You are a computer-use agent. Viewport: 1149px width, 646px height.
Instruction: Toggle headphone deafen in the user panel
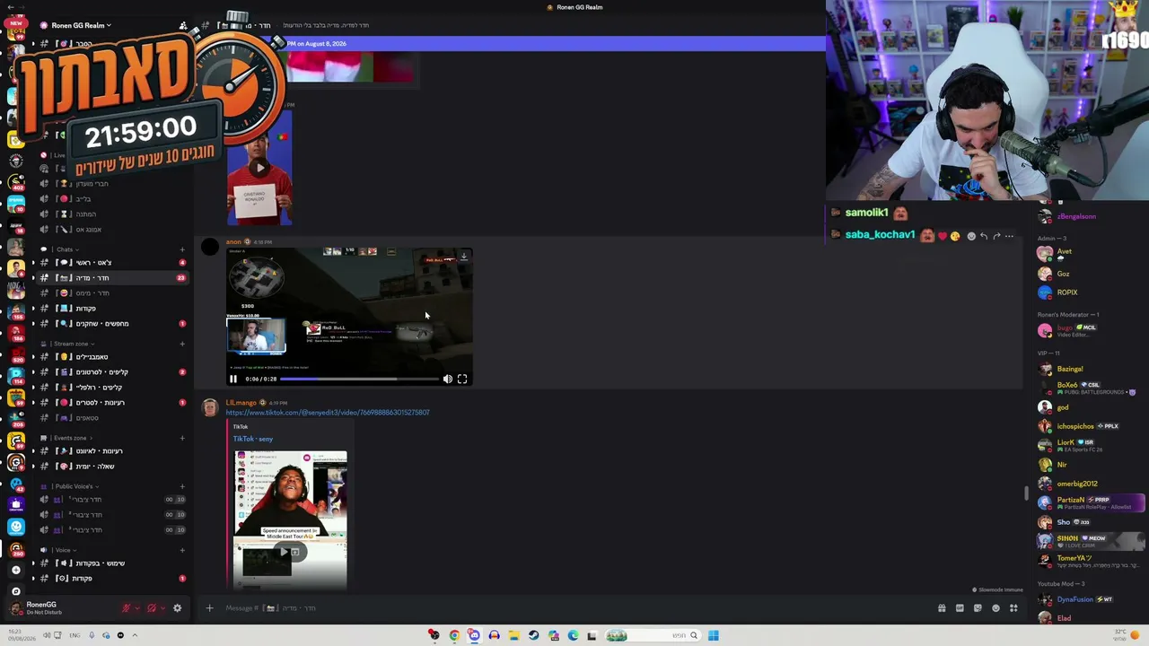151,608
